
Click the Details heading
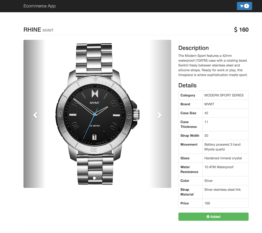coord(187,85)
